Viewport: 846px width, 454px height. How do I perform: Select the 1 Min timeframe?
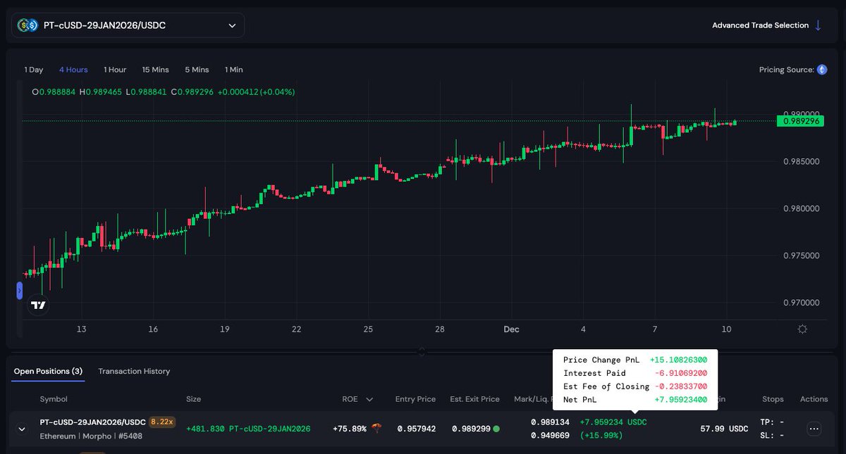point(234,70)
